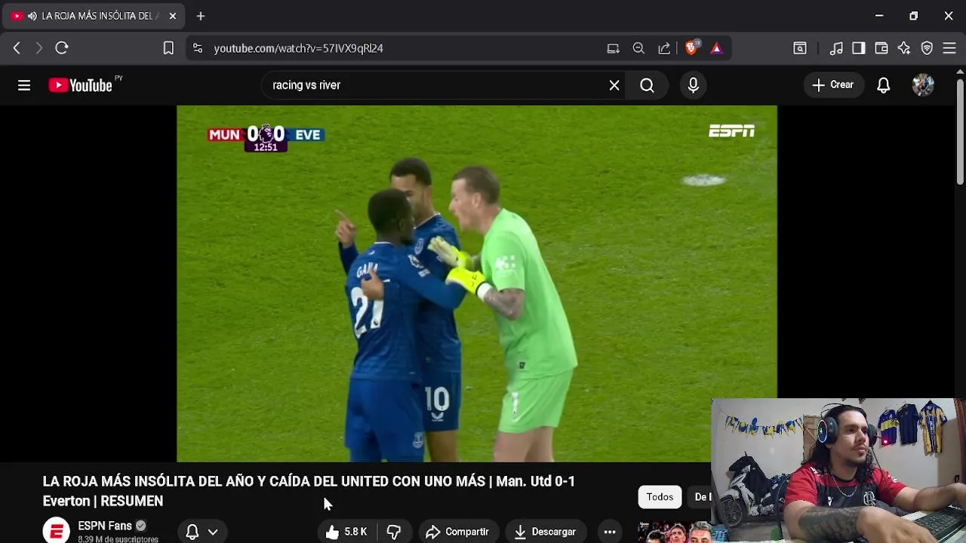The width and height of the screenshot is (966, 543).
Task: Install the site as an app
Action: point(613,48)
